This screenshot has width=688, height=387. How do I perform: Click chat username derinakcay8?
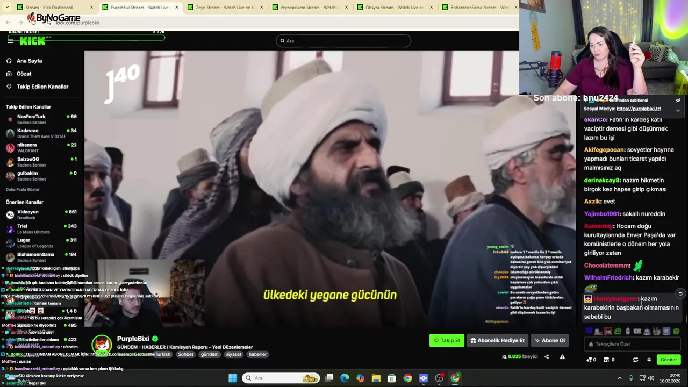click(x=602, y=180)
